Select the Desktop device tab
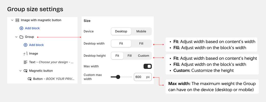Viewport: 266px width, 102px height. 121,31
